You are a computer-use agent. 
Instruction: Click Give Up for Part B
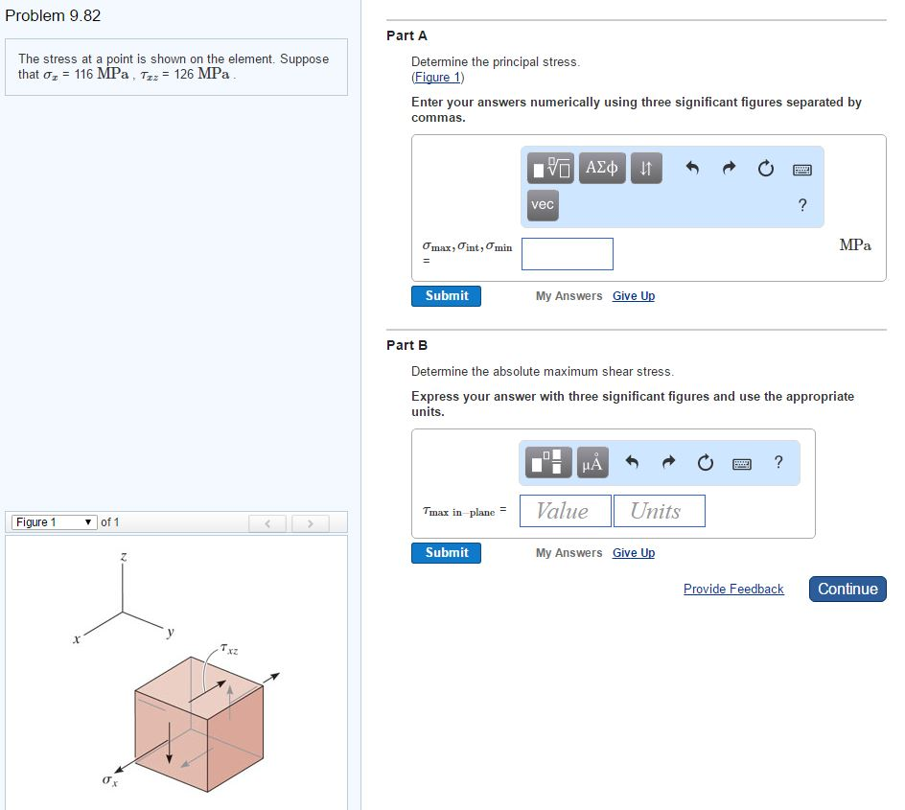(633, 553)
